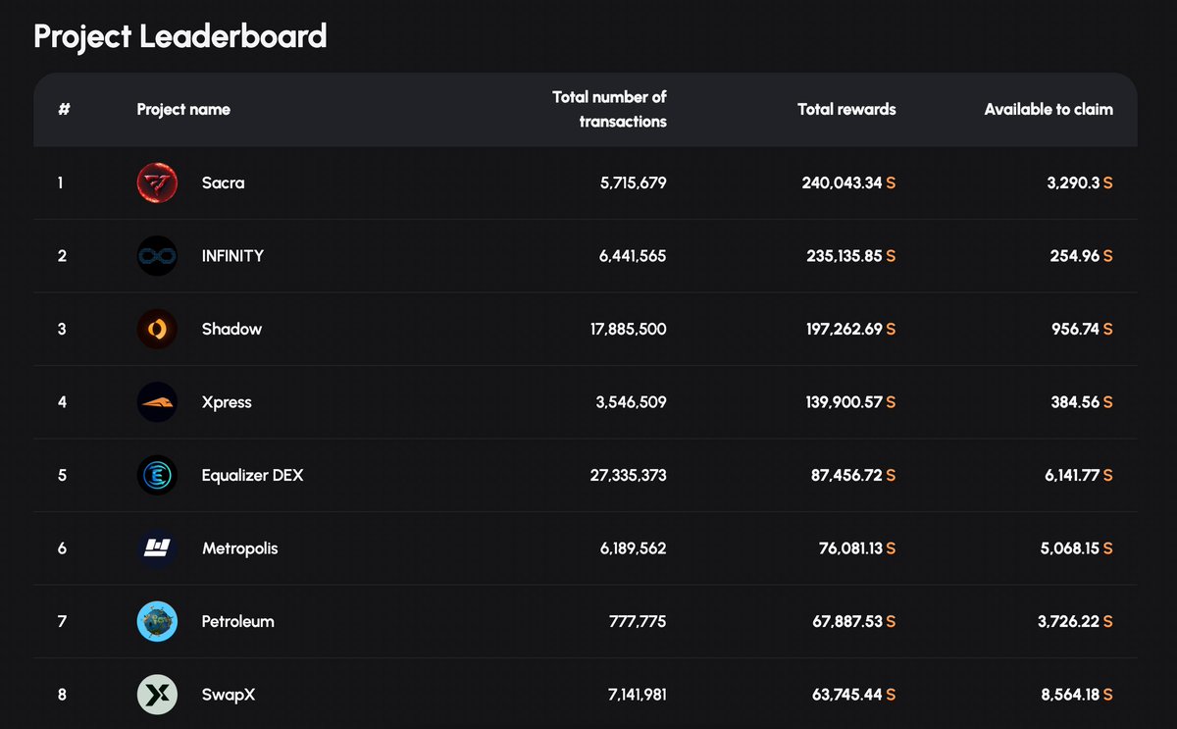Click the Sacra project logo
This screenshot has width=1177, height=729.
pos(157,182)
